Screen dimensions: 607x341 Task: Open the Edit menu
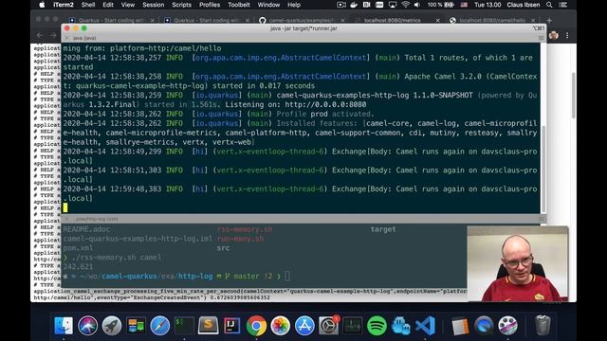108,5
